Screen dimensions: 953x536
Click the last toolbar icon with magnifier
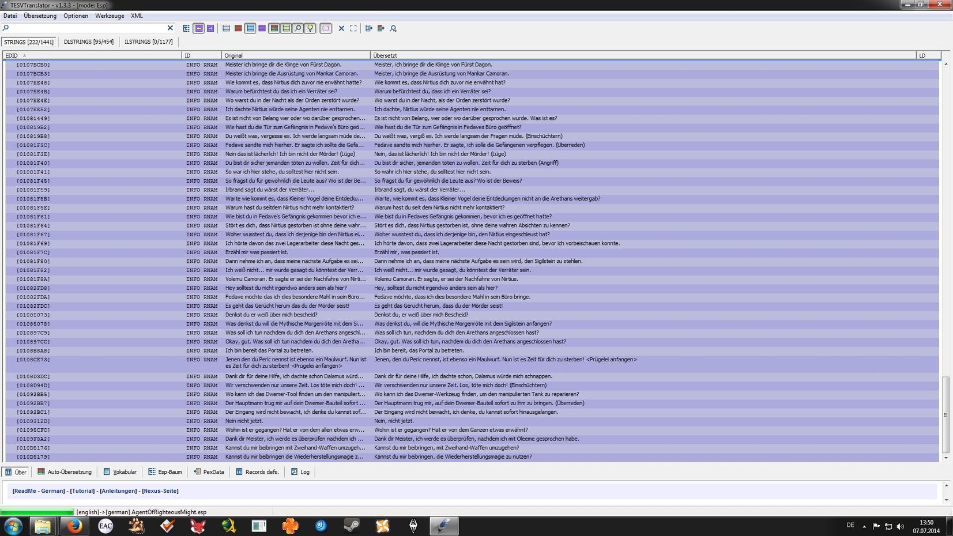(x=393, y=28)
